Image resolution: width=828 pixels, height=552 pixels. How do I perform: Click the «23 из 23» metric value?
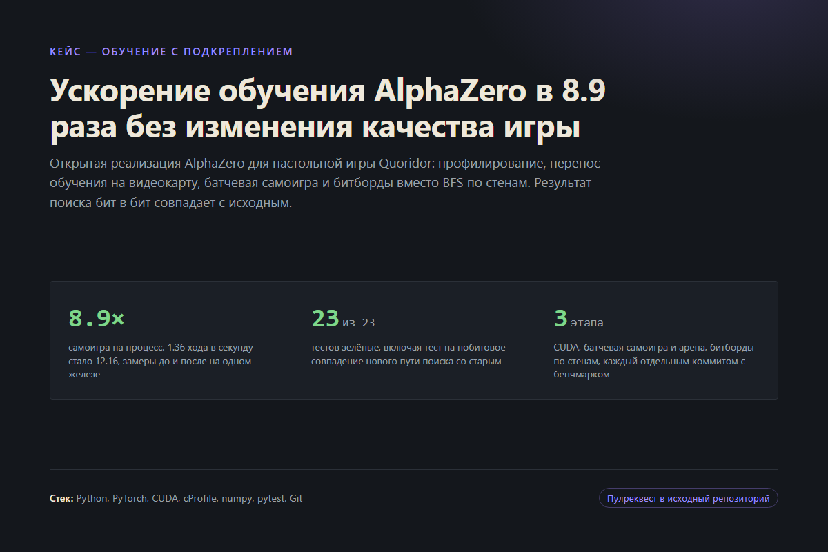click(x=343, y=318)
